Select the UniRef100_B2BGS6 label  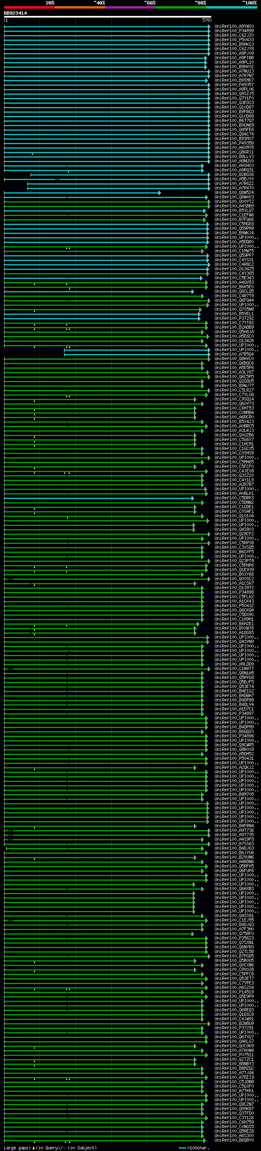point(234,174)
